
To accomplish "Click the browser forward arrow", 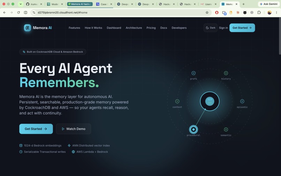I will click(x=12, y=13).
